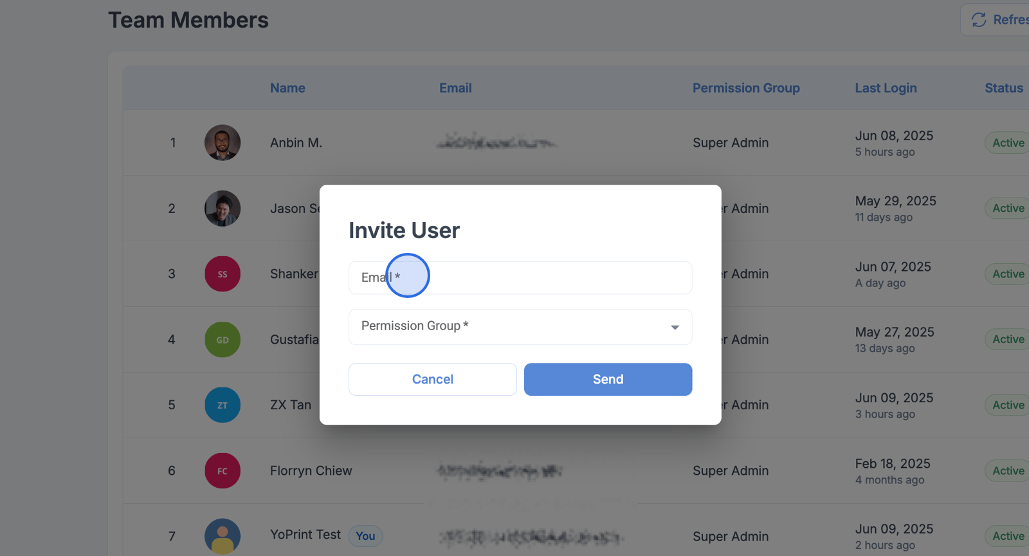
Task: Sort by Name column header
Action: point(287,88)
